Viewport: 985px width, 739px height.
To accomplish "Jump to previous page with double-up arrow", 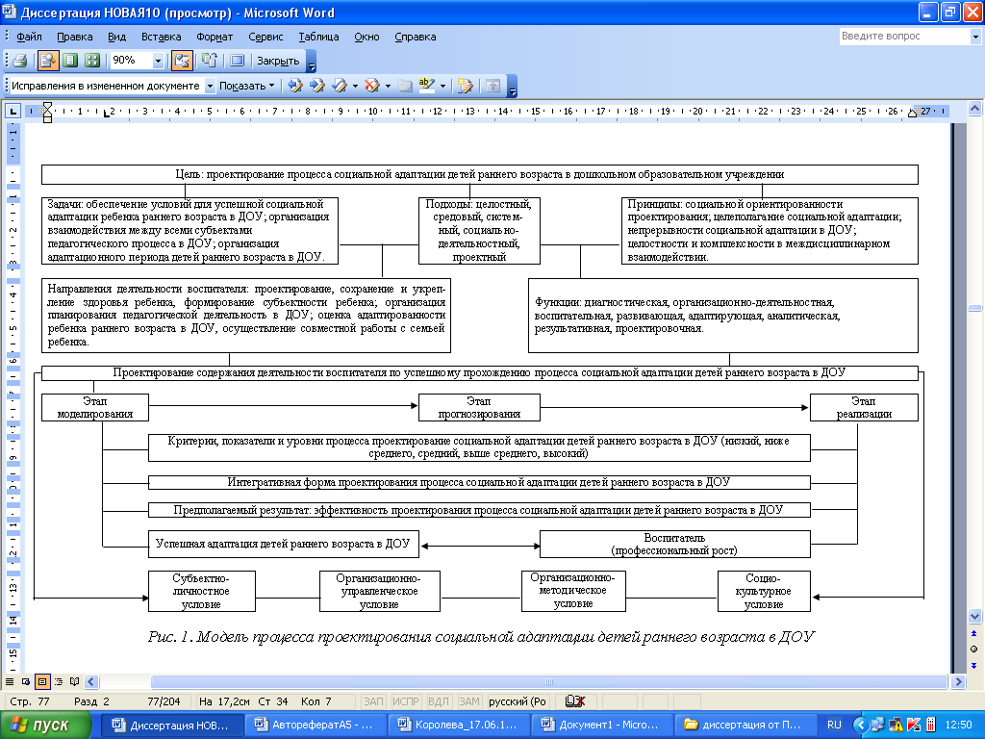I will 974,633.
